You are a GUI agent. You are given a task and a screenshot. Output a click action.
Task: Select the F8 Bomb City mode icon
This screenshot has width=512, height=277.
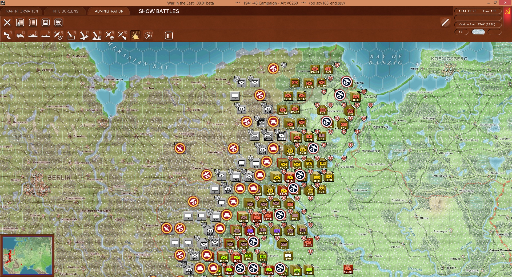point(97,35)
